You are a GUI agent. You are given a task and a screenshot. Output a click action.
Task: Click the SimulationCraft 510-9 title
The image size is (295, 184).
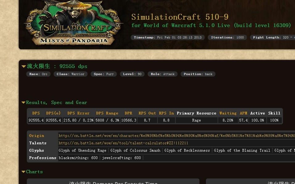click(x=180, y=17)
